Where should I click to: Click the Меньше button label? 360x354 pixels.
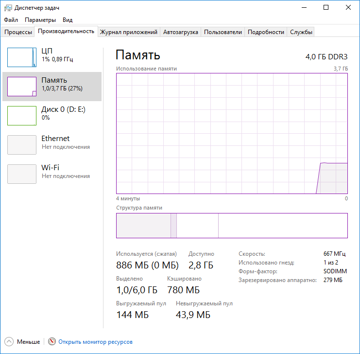tap(29, 342)
